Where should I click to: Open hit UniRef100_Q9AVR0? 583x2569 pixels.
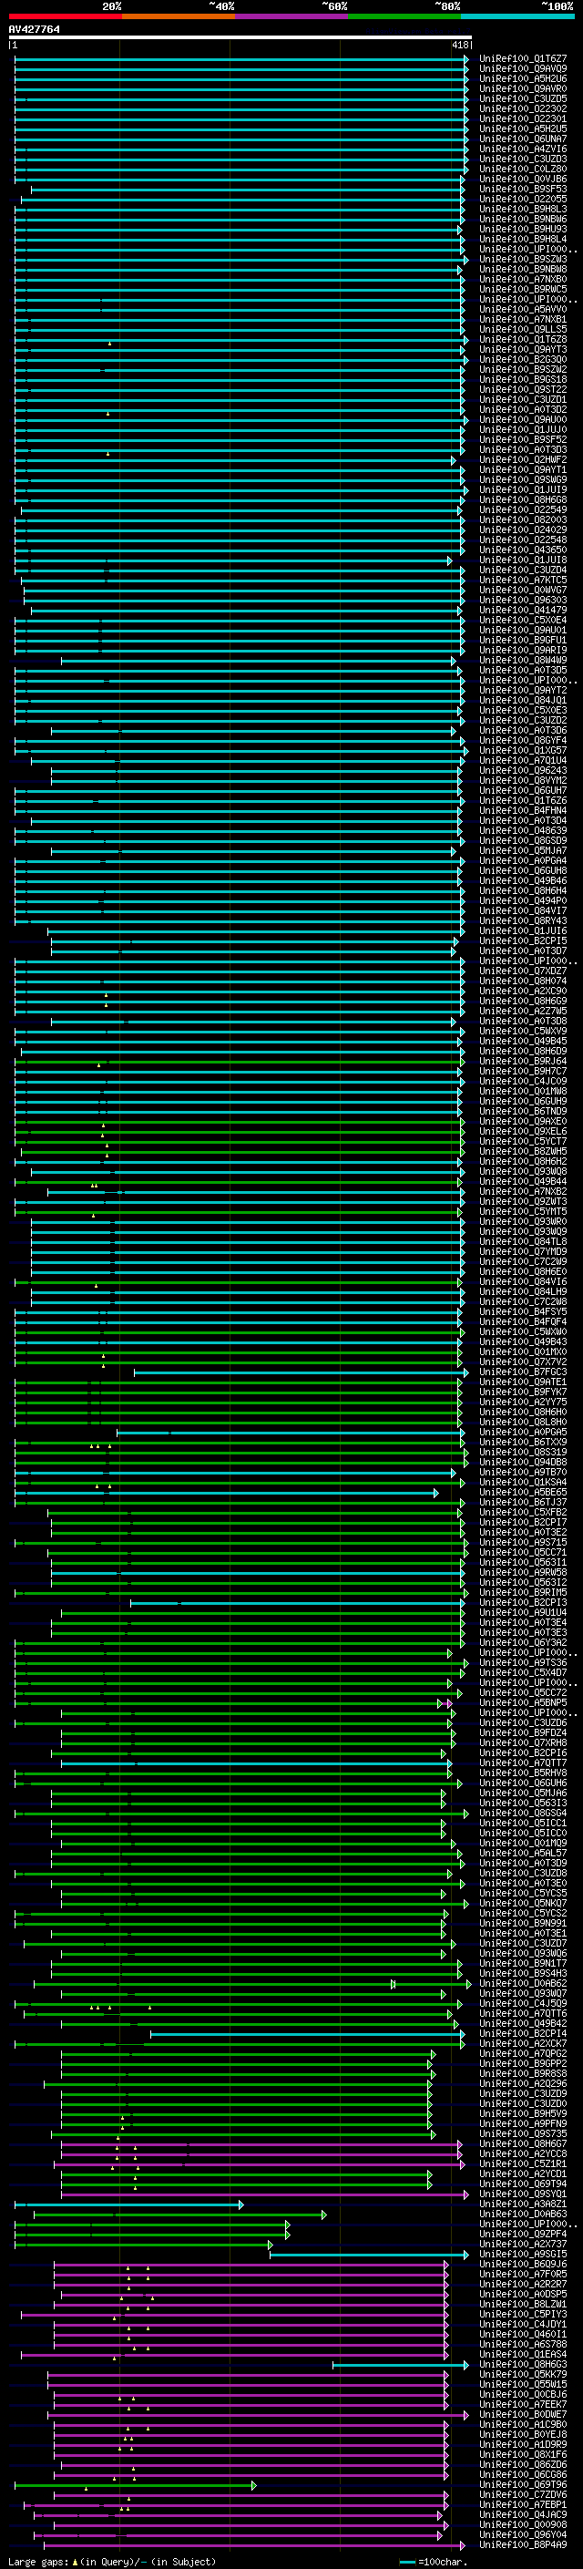(522, 88)
